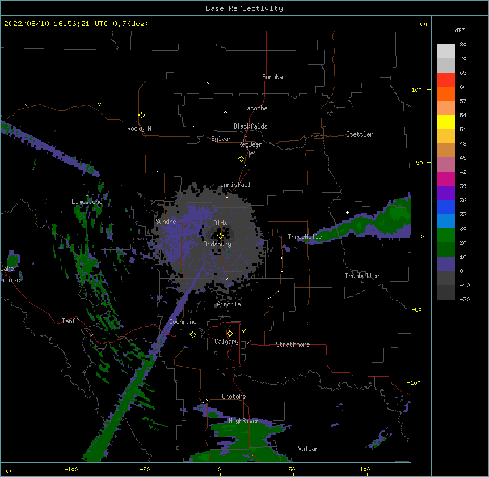Screen dimensions: 489x477
Task: Click the Base_Reflectivity title text
Action: [244, 8]
